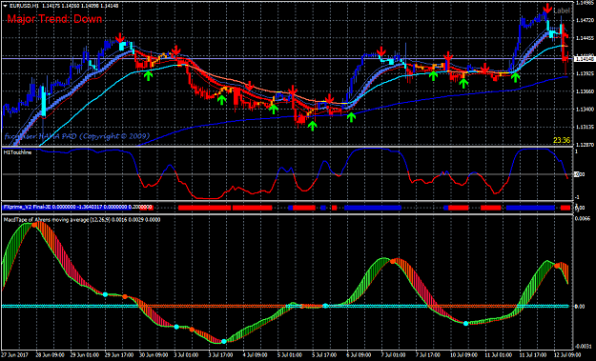This screenshot has width=596, height=361.
Task: Click the small triangle icon before EURUSD,H1
Action: point(5,6)
